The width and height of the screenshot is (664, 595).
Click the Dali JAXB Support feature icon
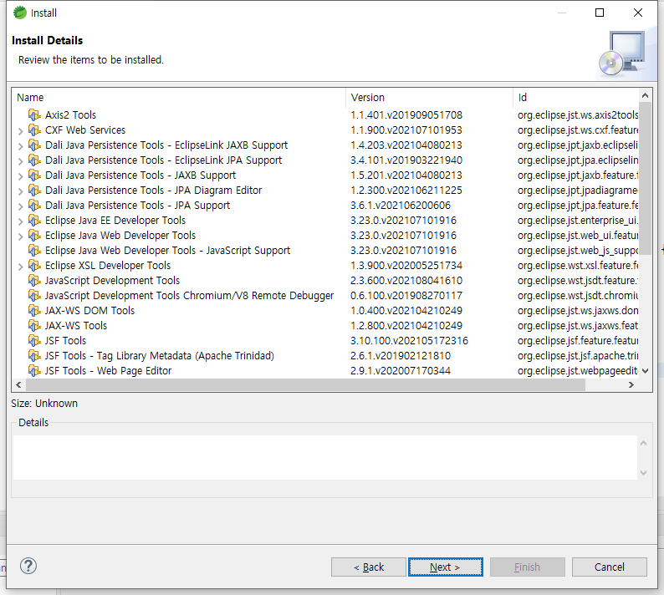coord(34,175)
